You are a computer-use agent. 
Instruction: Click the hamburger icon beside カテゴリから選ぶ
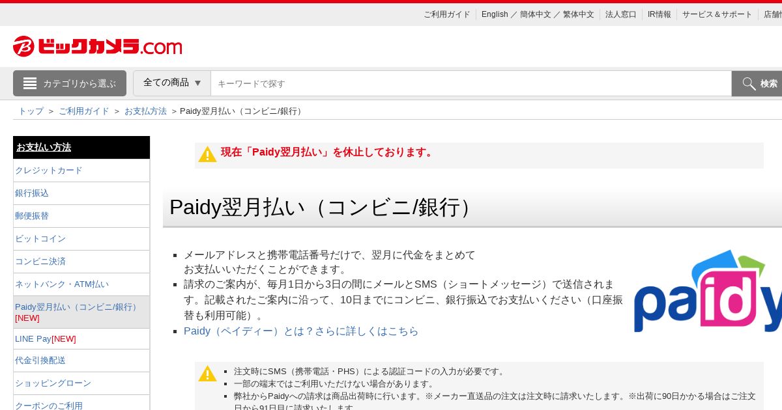point(30,83)
